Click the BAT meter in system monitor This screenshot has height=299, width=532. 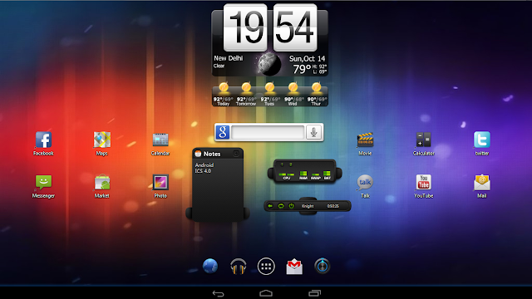click(327, 175)
